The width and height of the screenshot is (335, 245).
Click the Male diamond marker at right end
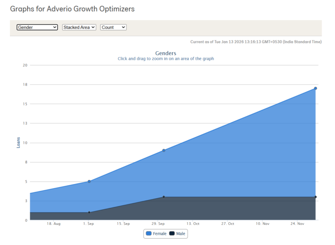click(x=315, y=197)
